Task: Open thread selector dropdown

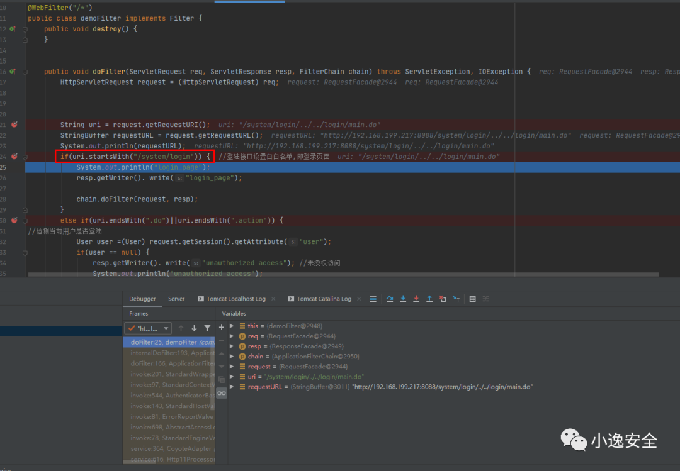Action: pyautogui.click(x=148, y=328)
